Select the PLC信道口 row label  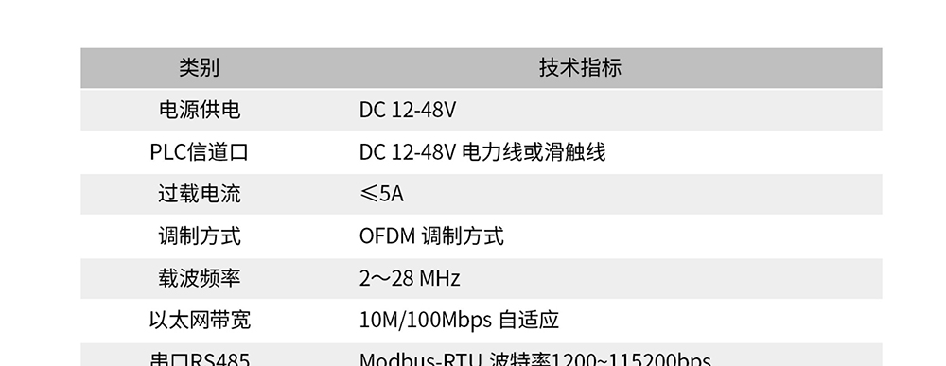(199, 152)
